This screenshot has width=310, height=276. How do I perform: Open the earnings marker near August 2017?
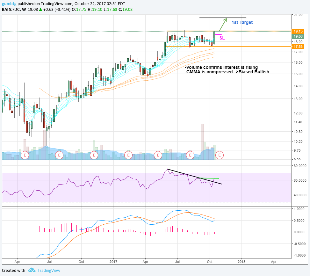pos(190,155)
